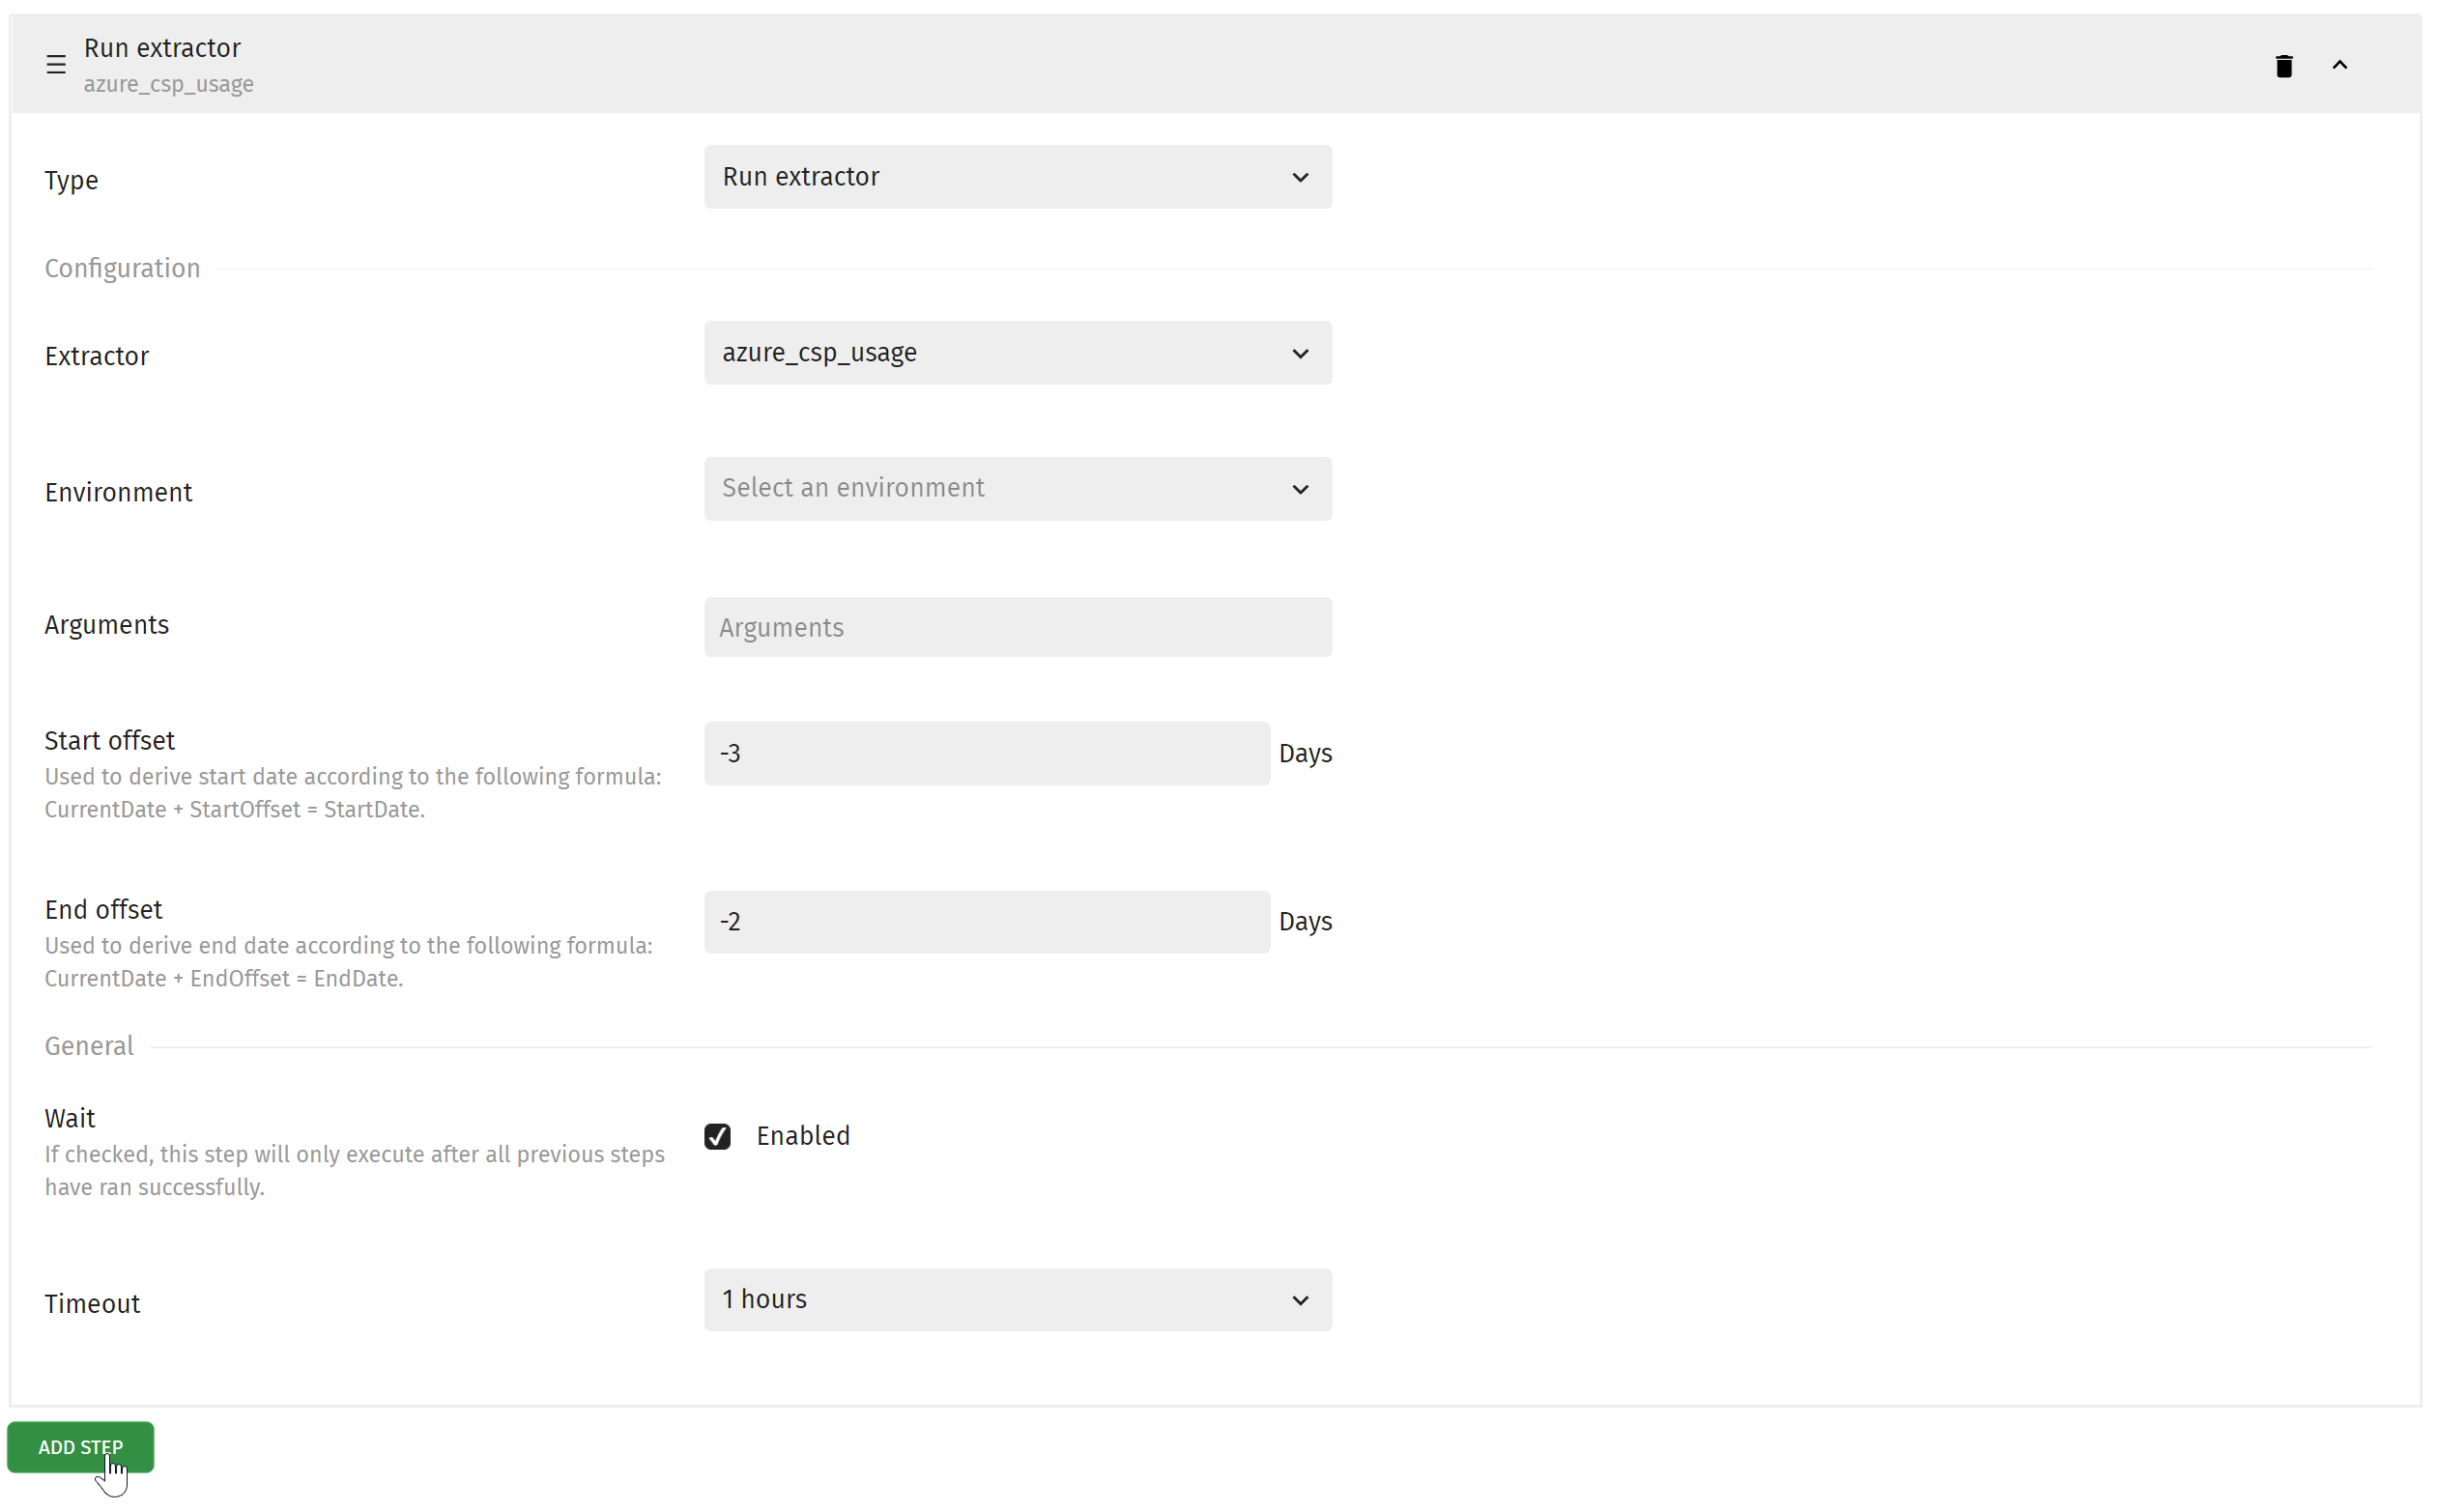The height and width of the screenshot is (1512, 2441).
Task: Click the ADD STEP button
Action: click(81, 1447)
